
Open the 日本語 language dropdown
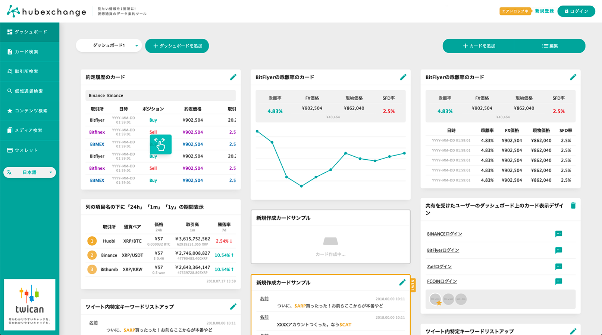click(29, 172)
